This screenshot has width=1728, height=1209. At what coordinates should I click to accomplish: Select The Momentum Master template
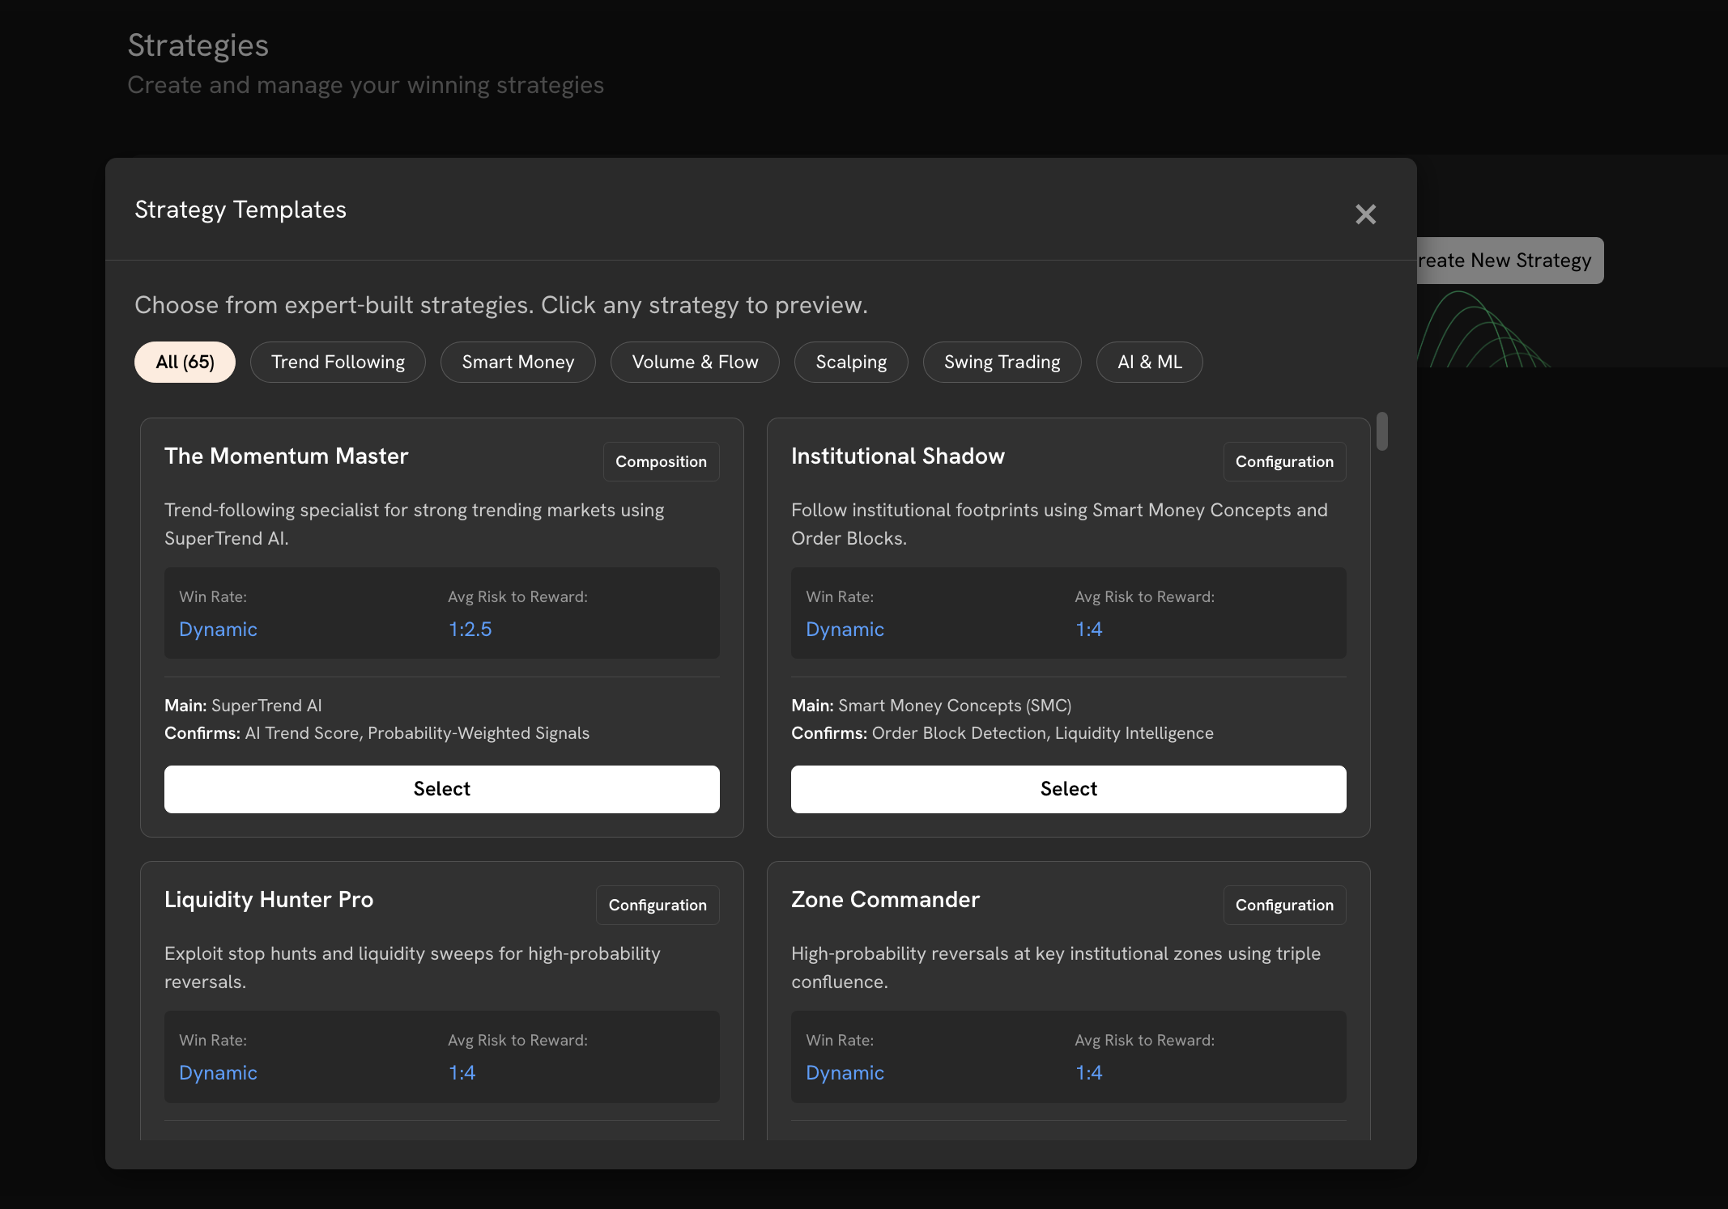(441, 789)
